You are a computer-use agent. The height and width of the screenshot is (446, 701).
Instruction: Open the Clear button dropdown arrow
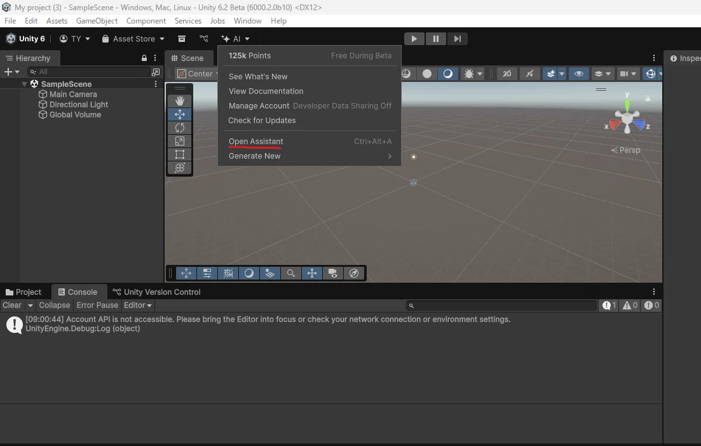[31, 305]
